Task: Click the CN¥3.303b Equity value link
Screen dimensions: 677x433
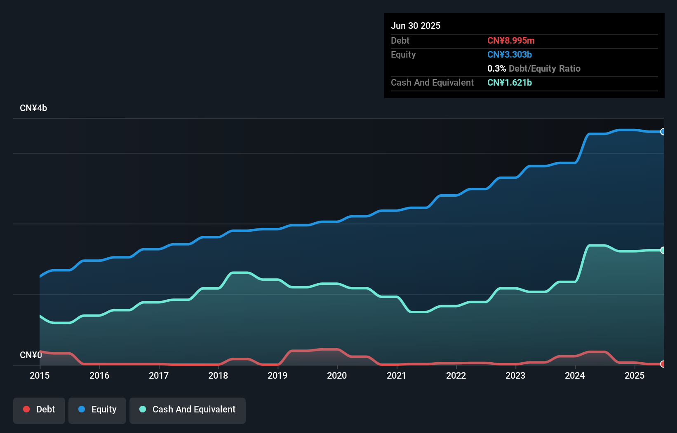Action: point(510,54)
